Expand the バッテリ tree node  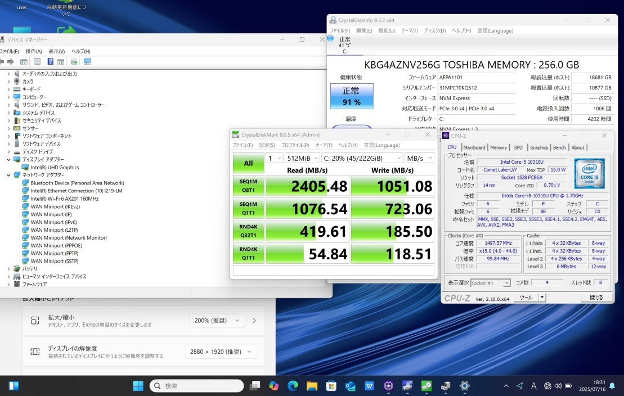8,269
